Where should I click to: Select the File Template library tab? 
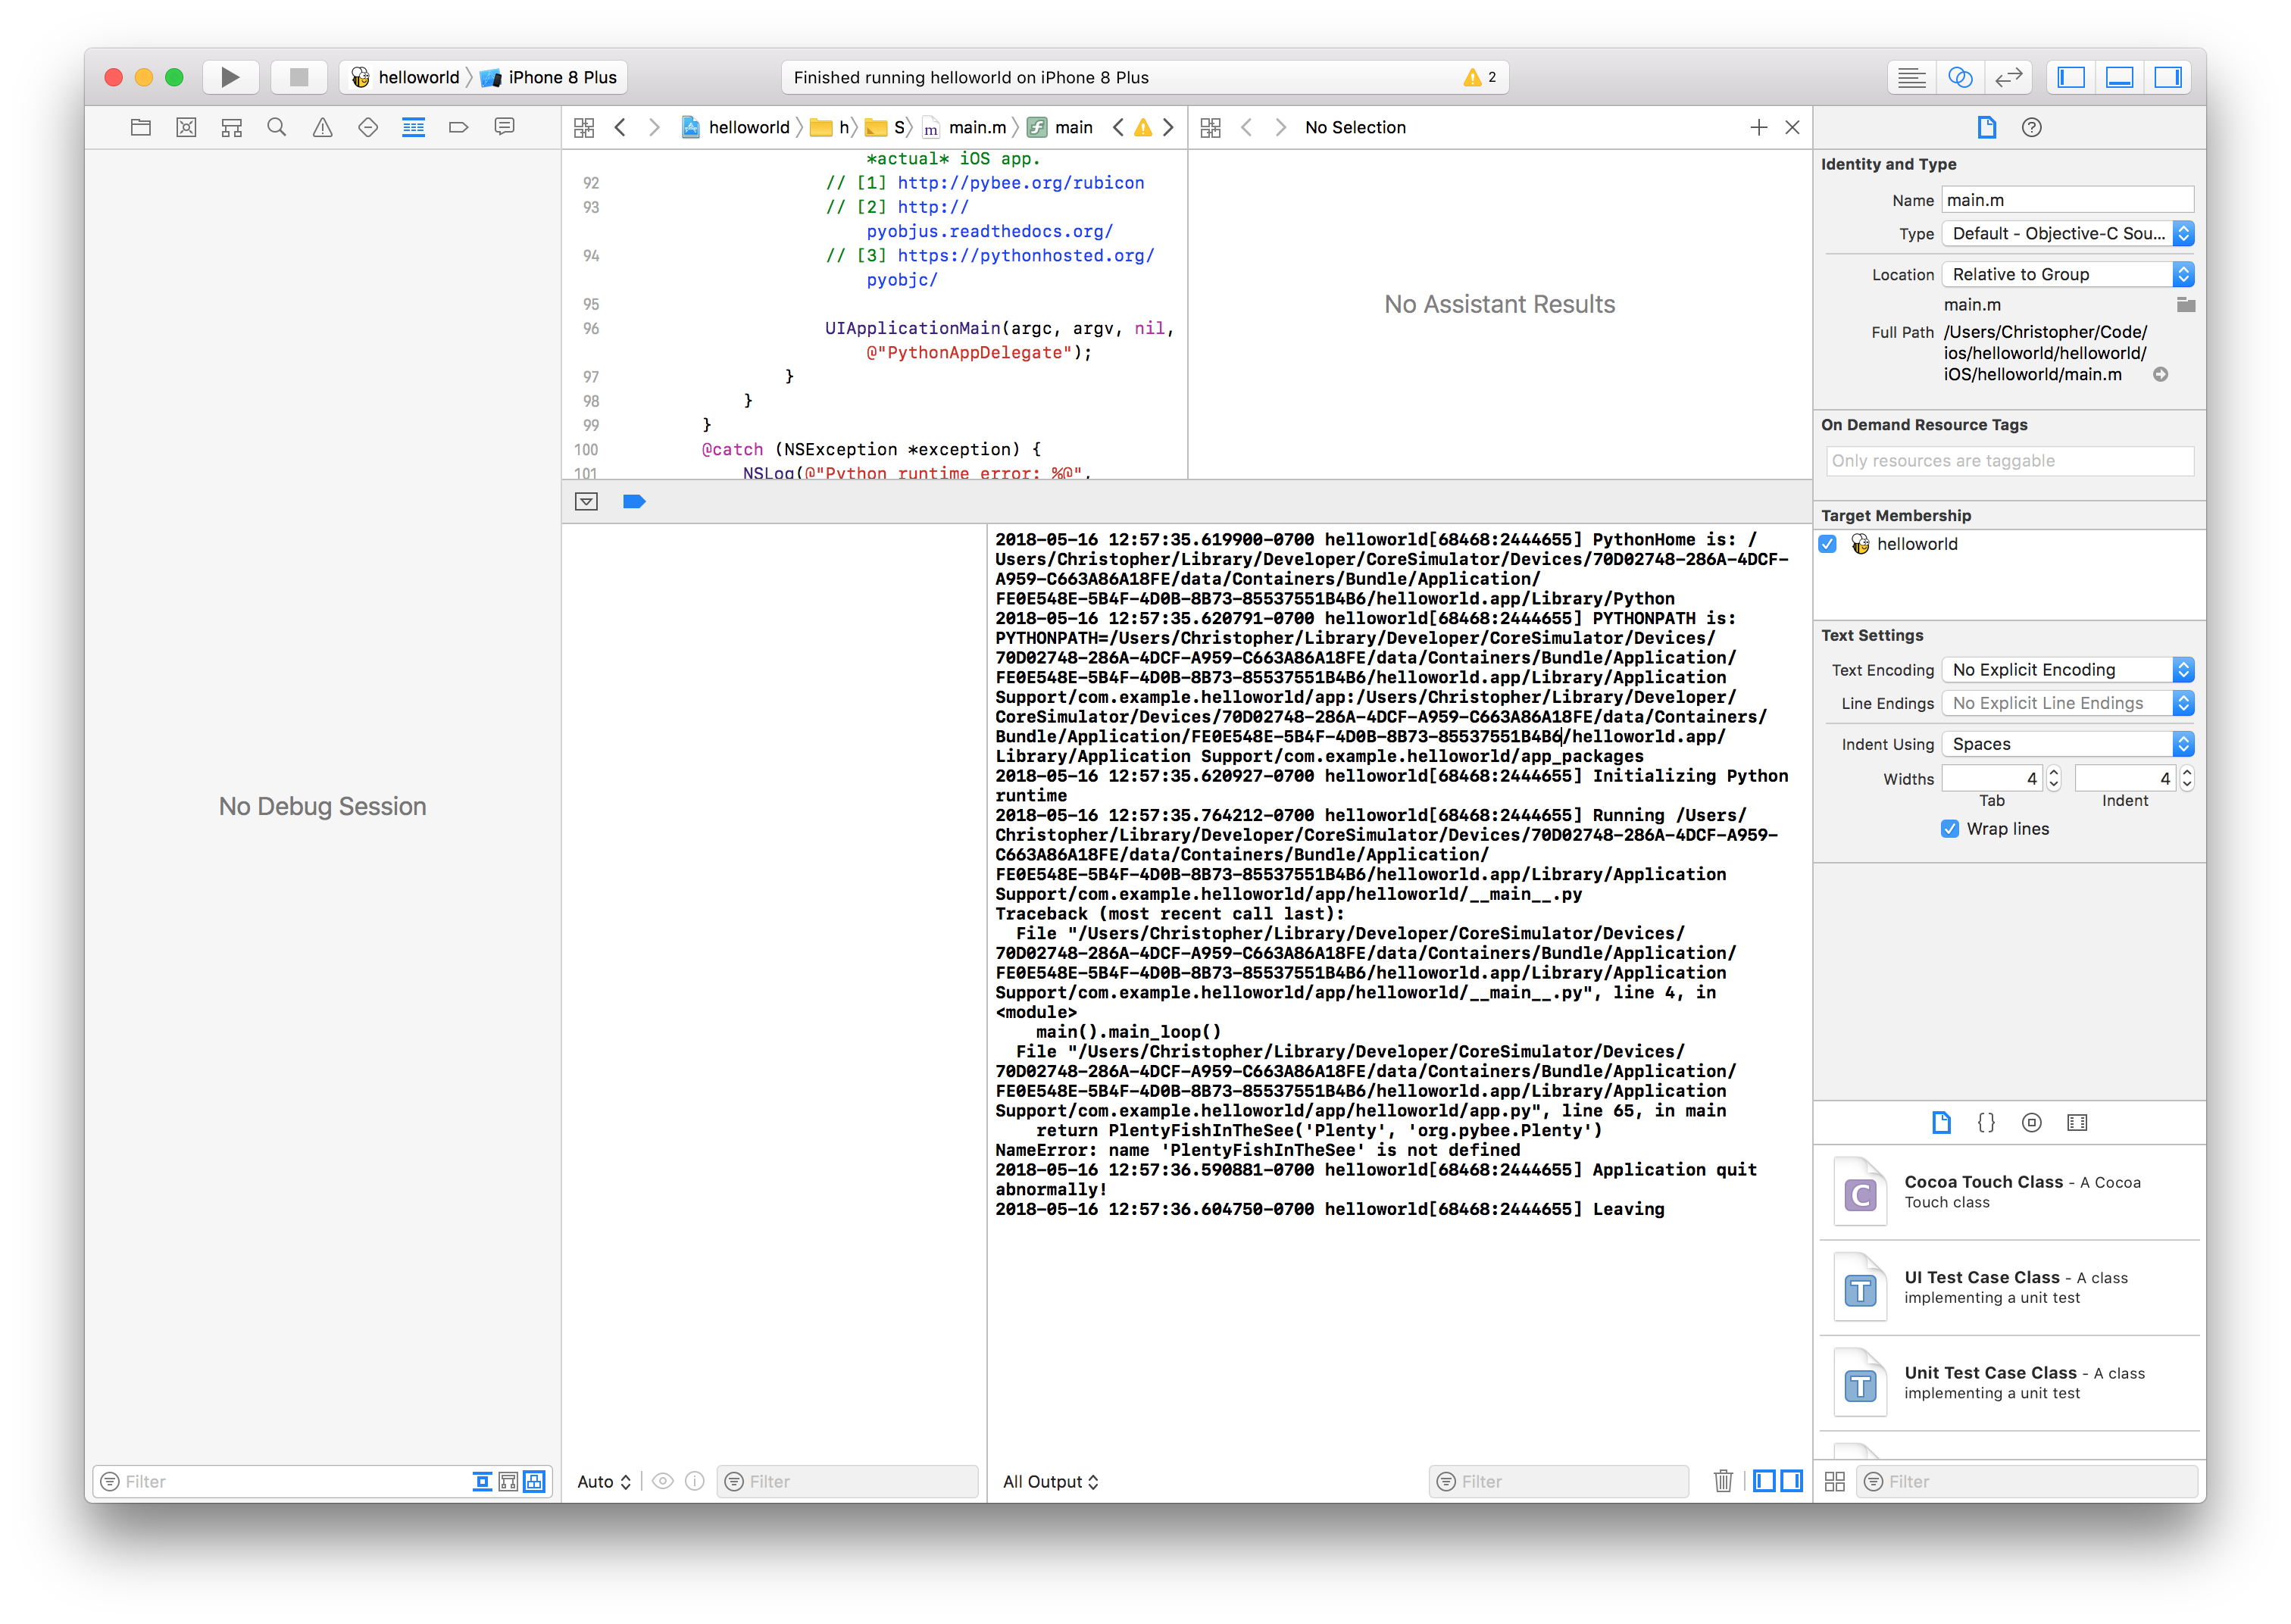pyautogui.click(x=1940, y=1122)
